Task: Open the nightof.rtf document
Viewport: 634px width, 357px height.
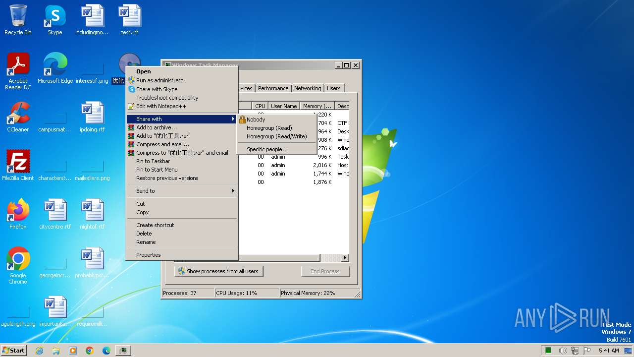Action: tap(92, 214)
